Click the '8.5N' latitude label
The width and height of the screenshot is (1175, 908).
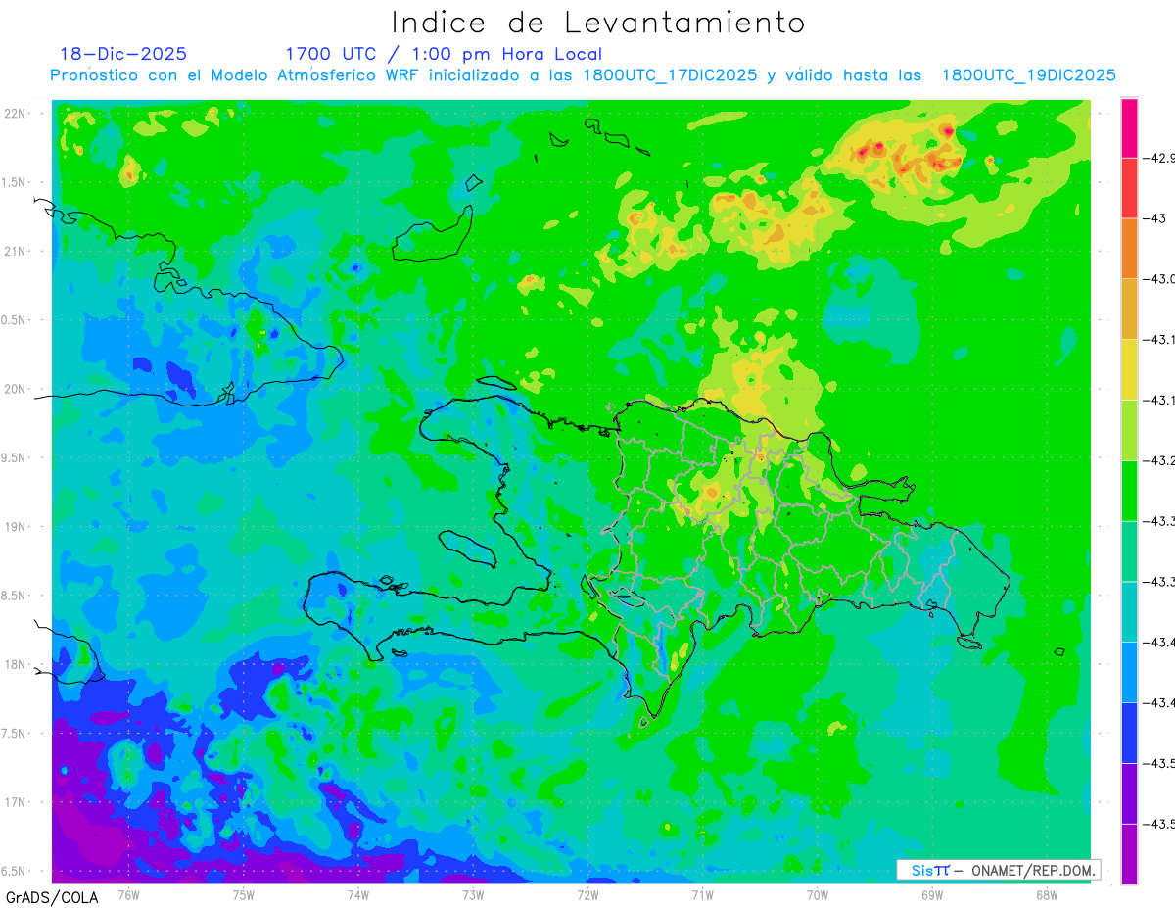coord(15,596)
